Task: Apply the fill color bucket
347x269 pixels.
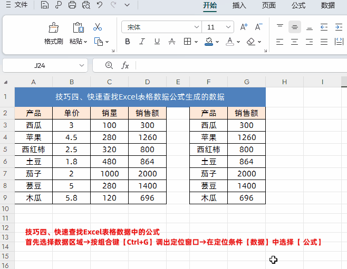Action: point(209,42)
